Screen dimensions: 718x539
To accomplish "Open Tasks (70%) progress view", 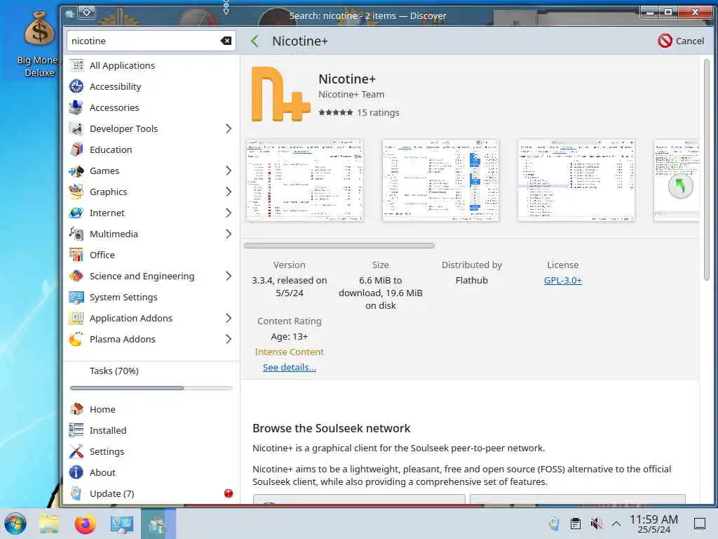I will coord(151,371).
